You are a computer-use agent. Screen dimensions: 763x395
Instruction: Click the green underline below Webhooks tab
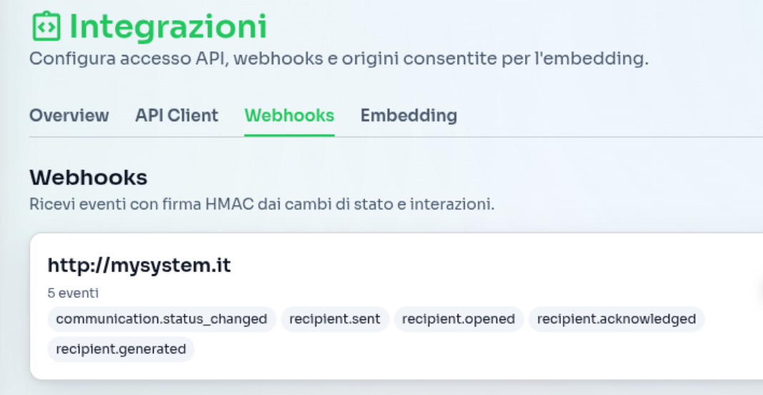pos(289,135)
